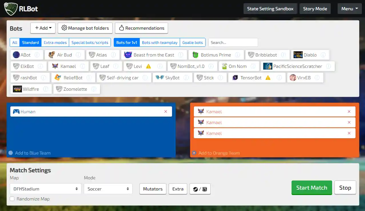
Task: Click the Levi warning triangle icon
Action: click(148, 66)
